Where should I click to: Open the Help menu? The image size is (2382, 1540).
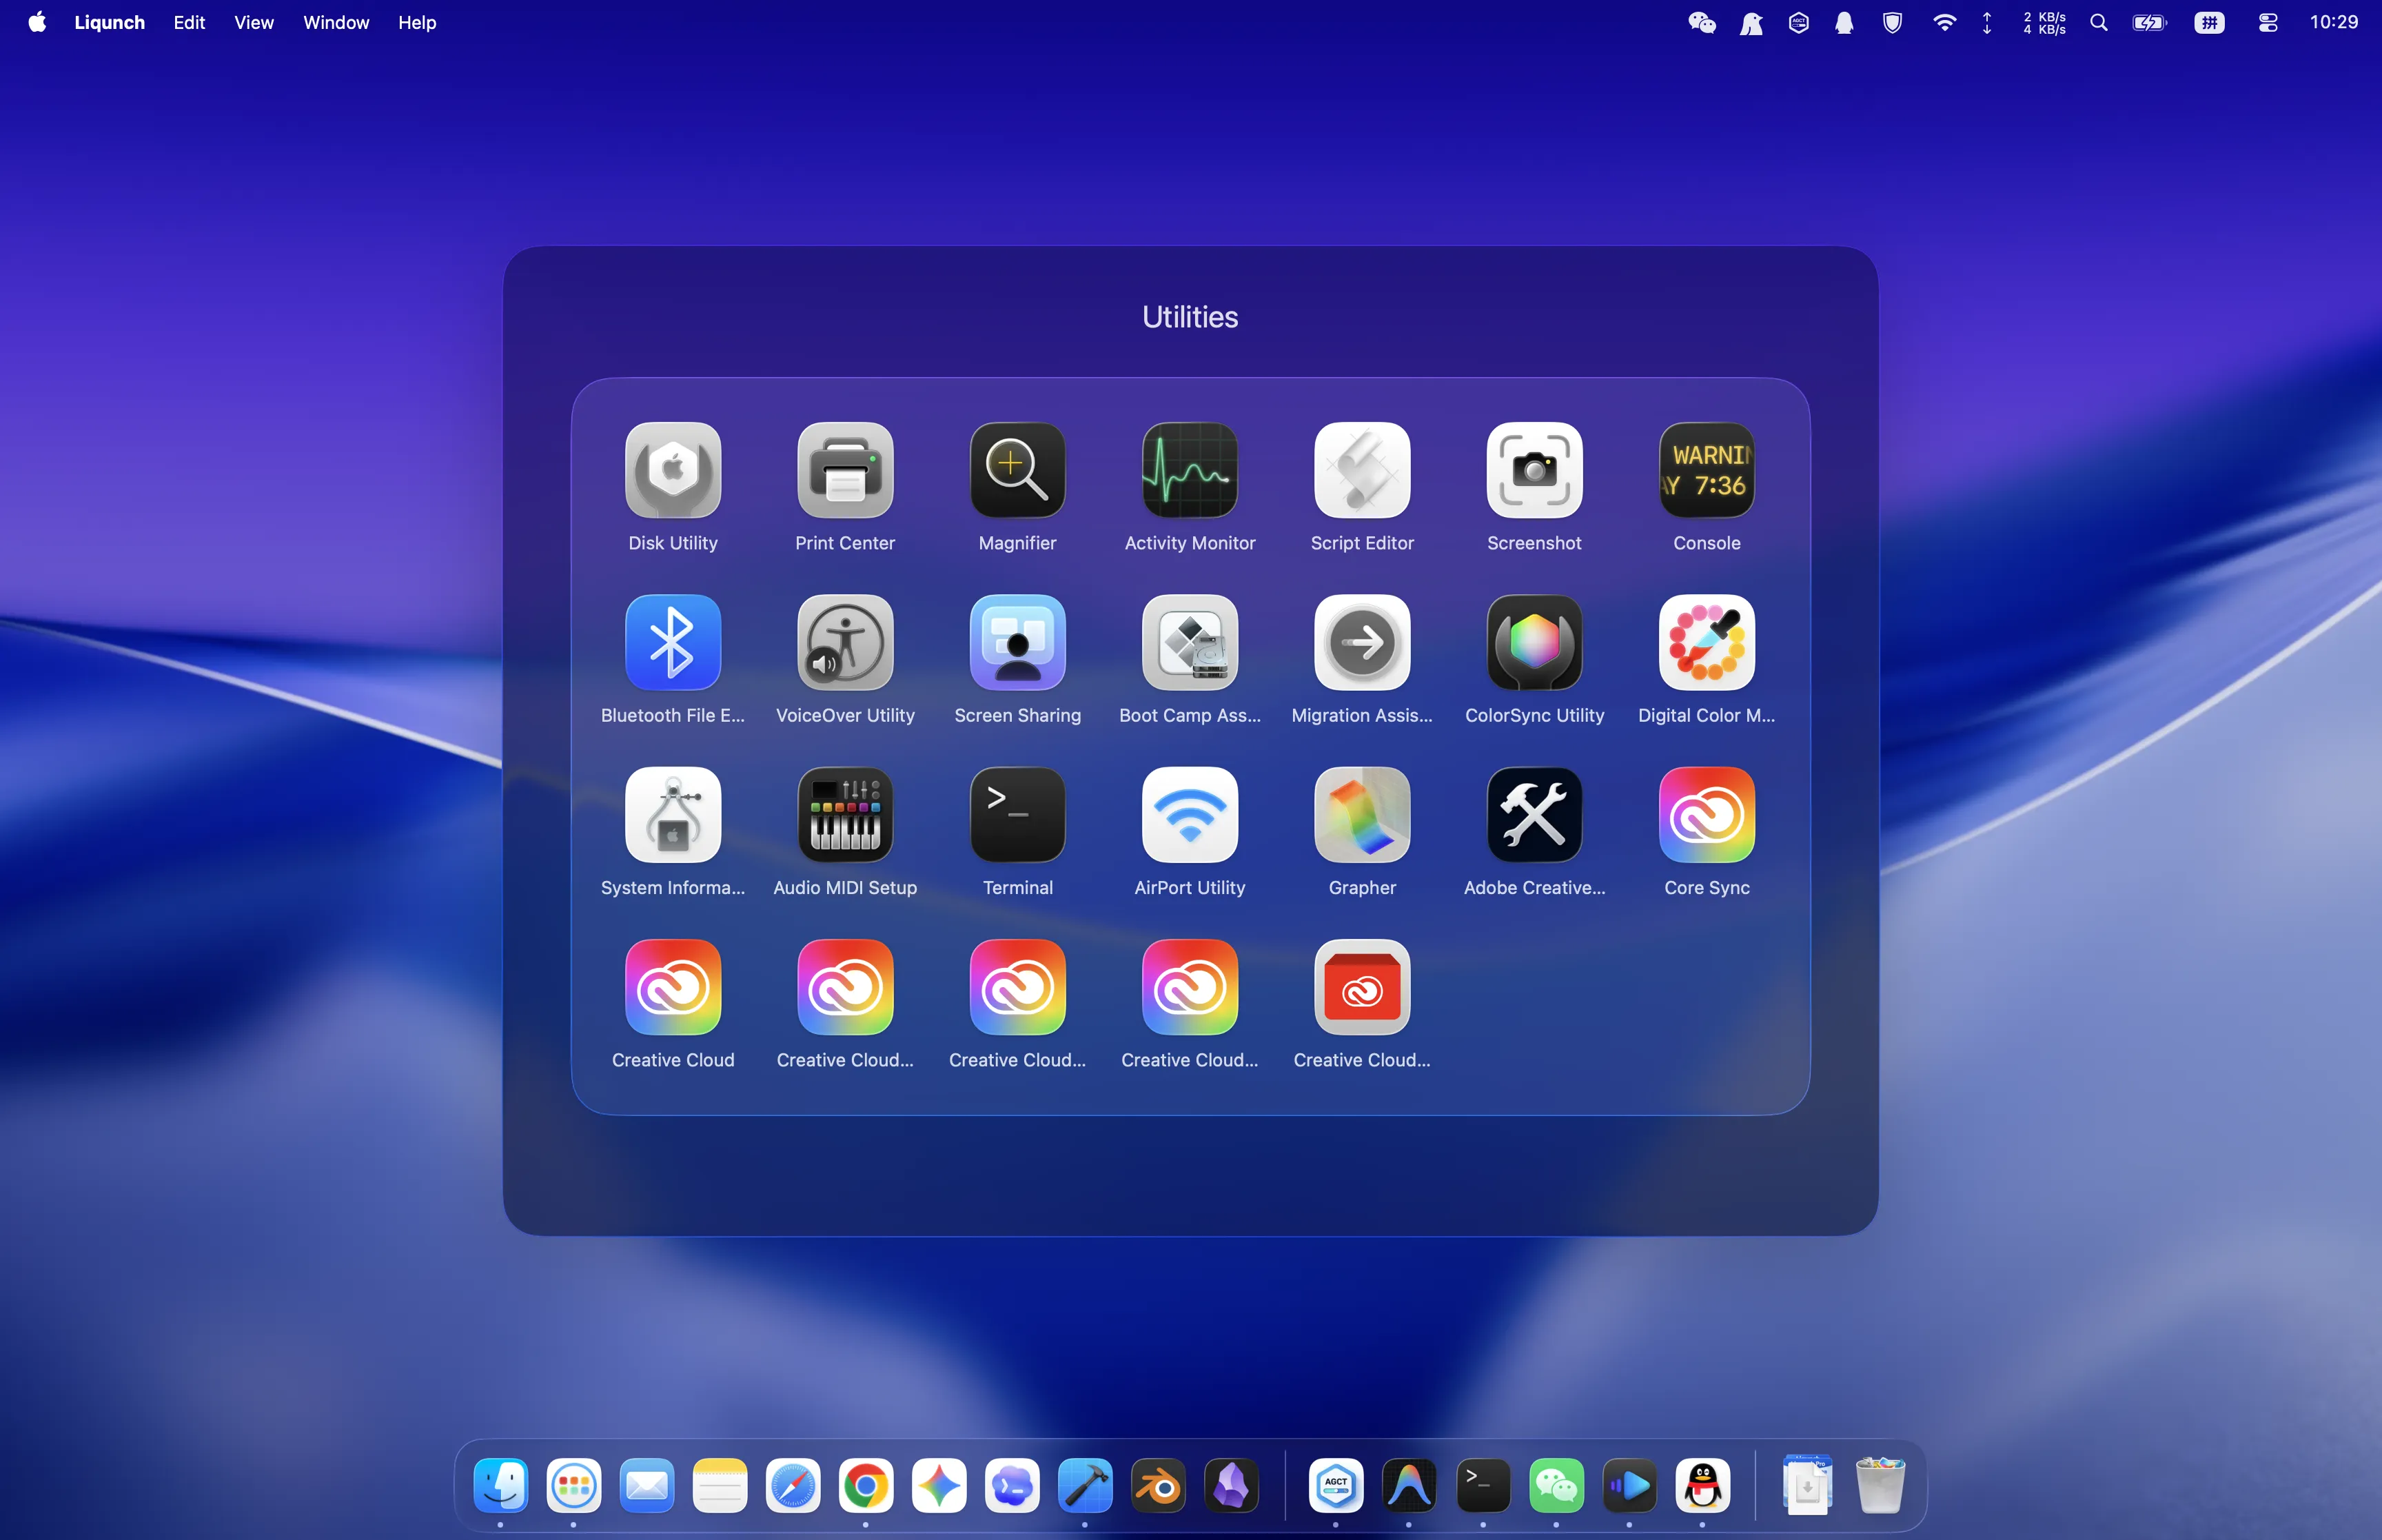417,22
